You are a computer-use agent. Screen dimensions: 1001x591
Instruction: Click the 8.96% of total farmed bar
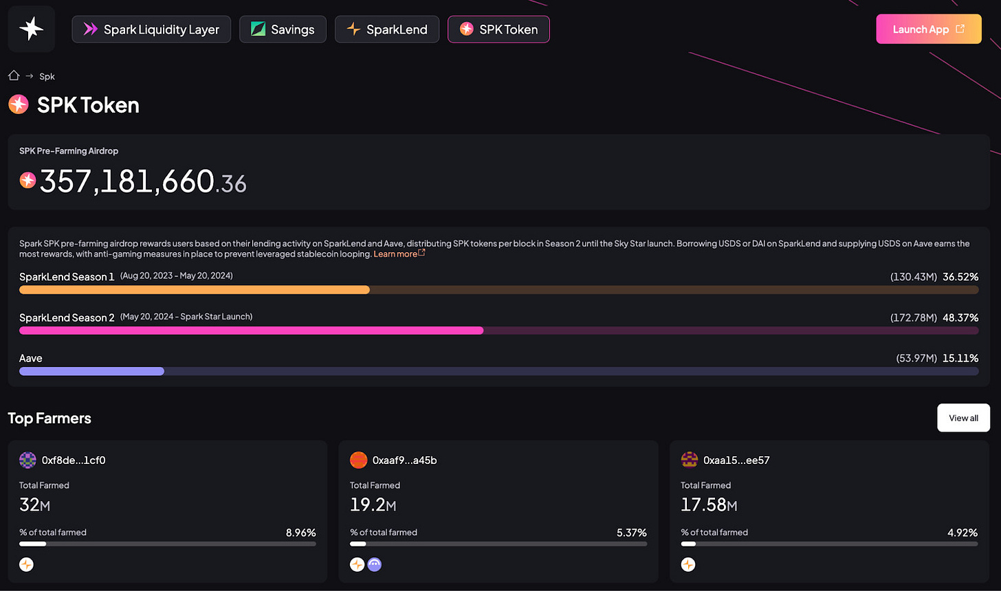point(168,544)
